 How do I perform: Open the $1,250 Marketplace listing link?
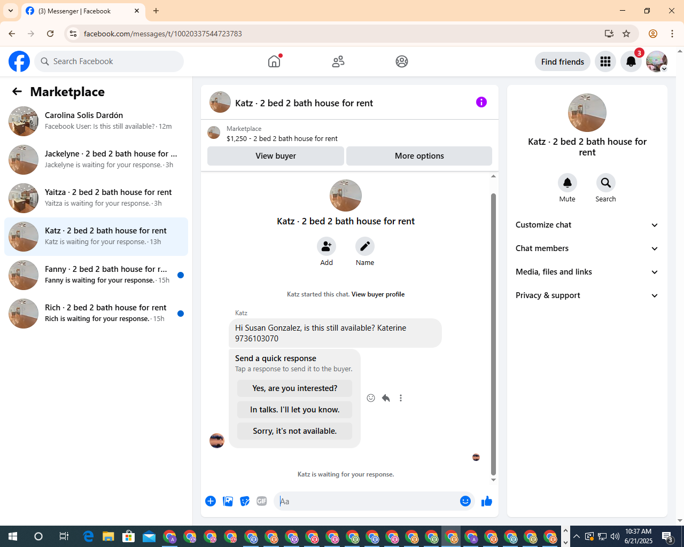(282, 138)
